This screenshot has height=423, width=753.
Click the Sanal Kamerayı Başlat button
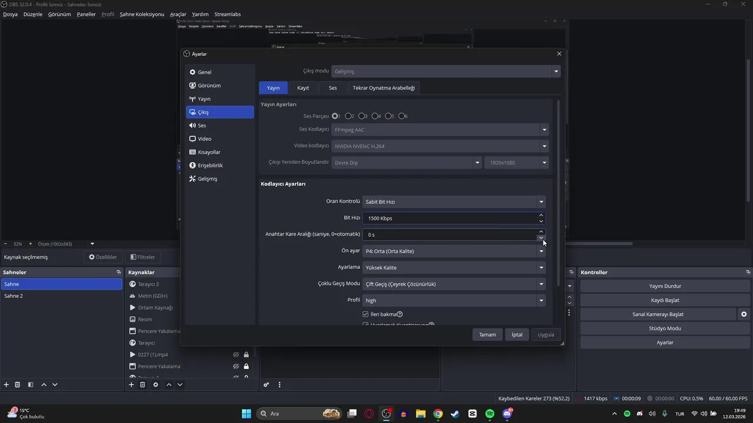pos(658,314)
